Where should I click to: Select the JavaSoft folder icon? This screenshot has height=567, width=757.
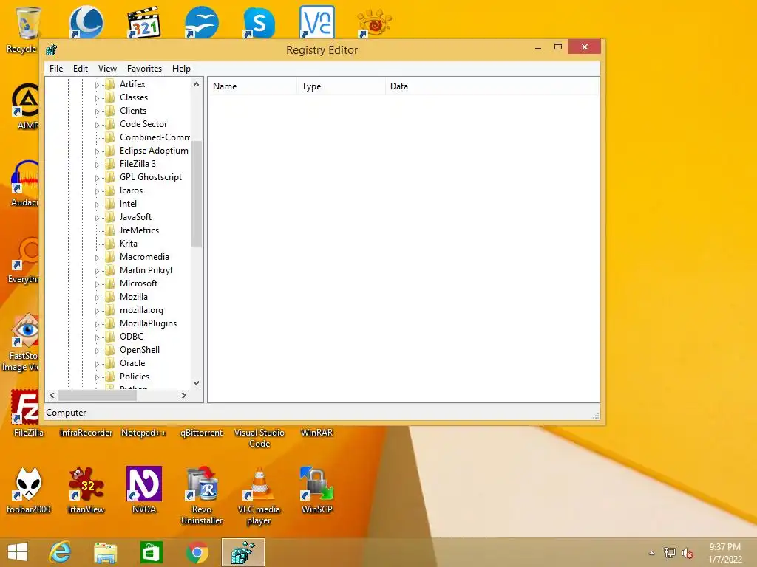[110, 217]
